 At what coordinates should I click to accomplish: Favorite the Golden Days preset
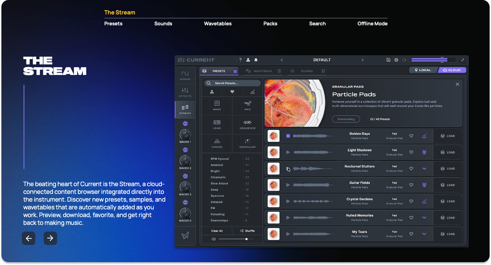coord(411,136)
